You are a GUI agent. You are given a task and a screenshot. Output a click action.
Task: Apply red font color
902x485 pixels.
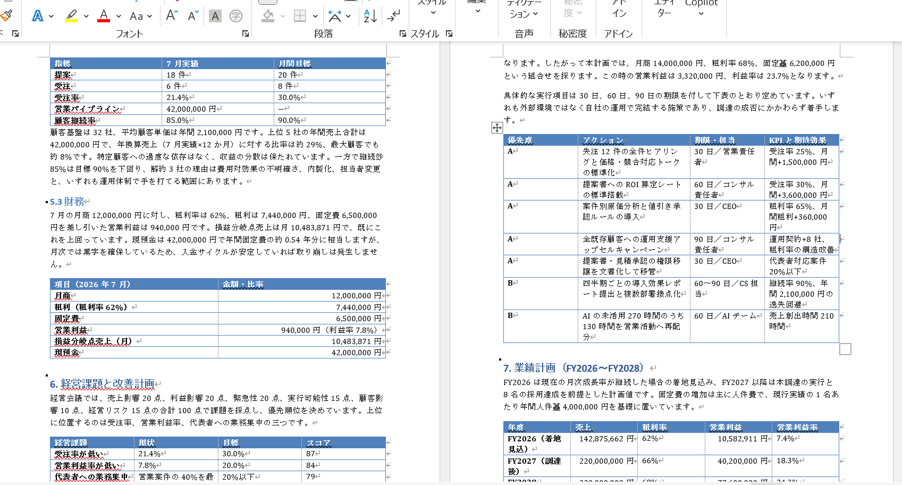pos(104,16)
